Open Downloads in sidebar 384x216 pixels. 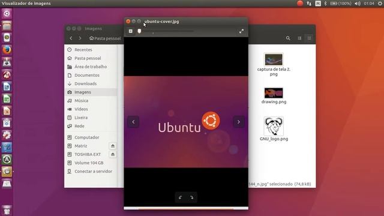tap(91, 84)
